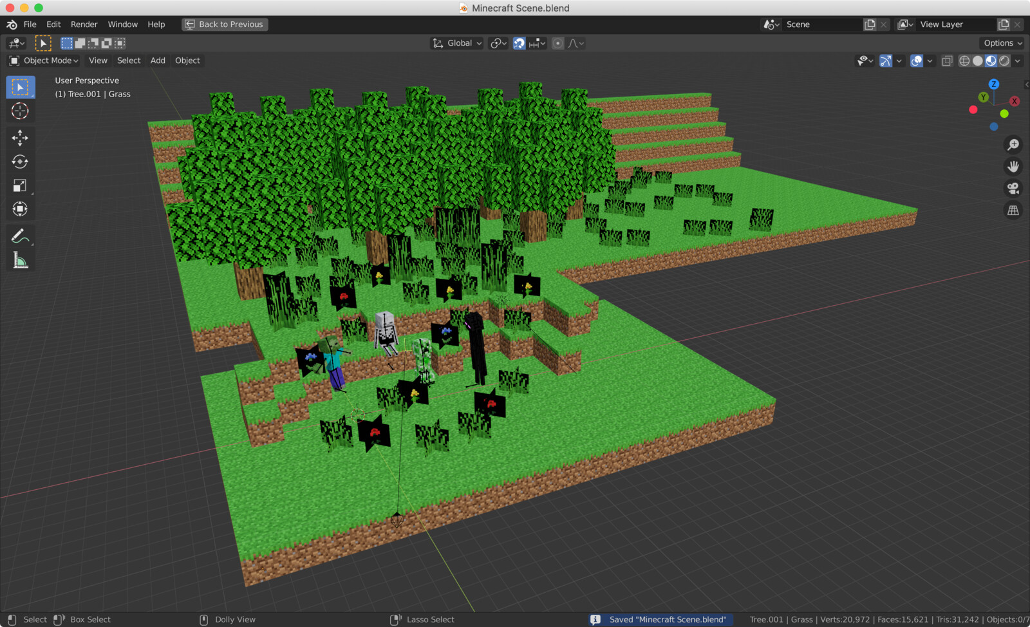1030x627 pixels.
Task: Switch viewport shading to solid
Action: [978, 61]
